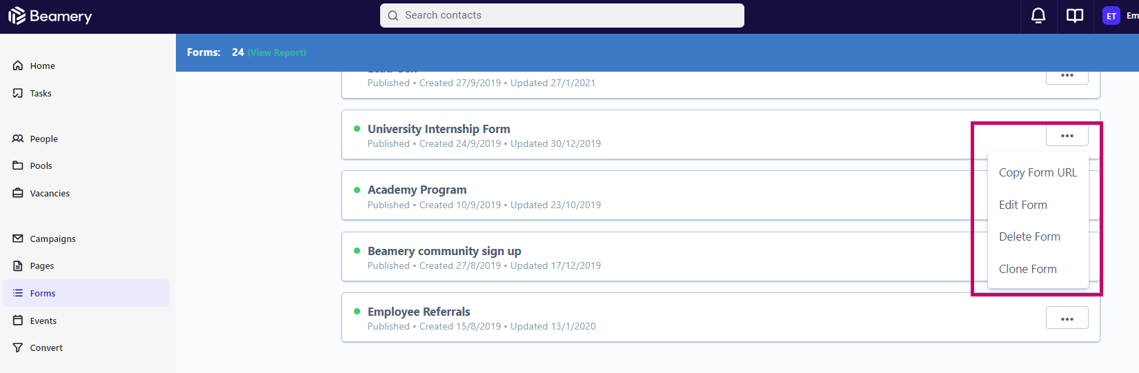1139x373 pixels.
Task: Click the Search contacts field
Action: pyautogui.click(x=562, y=15)
